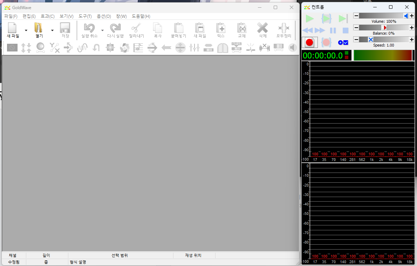Open the 효과(C) menu
The height and width of the screenshot is (266, 417).
tap(47, 16)
